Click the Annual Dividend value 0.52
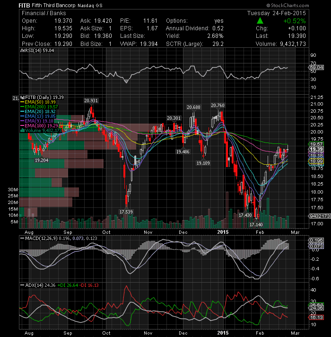This screenshot has height=337, width=331. tap(218, 28)
